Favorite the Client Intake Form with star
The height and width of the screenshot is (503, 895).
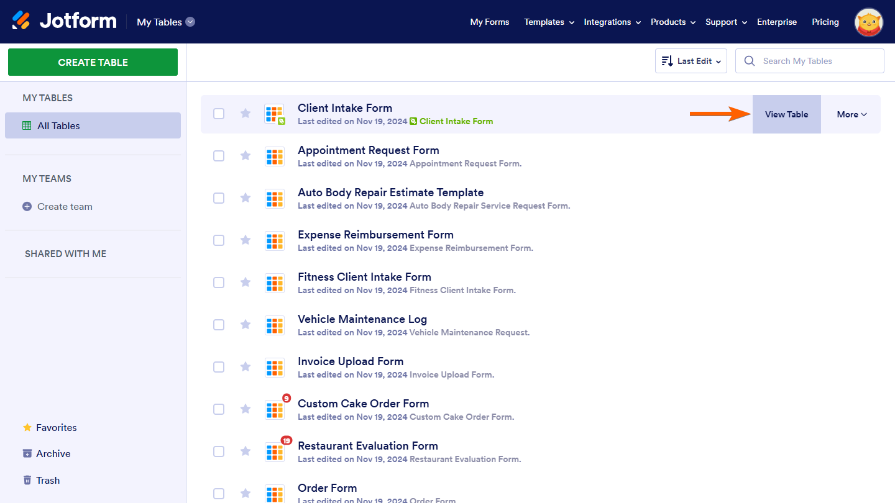pyautogui.click(x=246, y=113)
